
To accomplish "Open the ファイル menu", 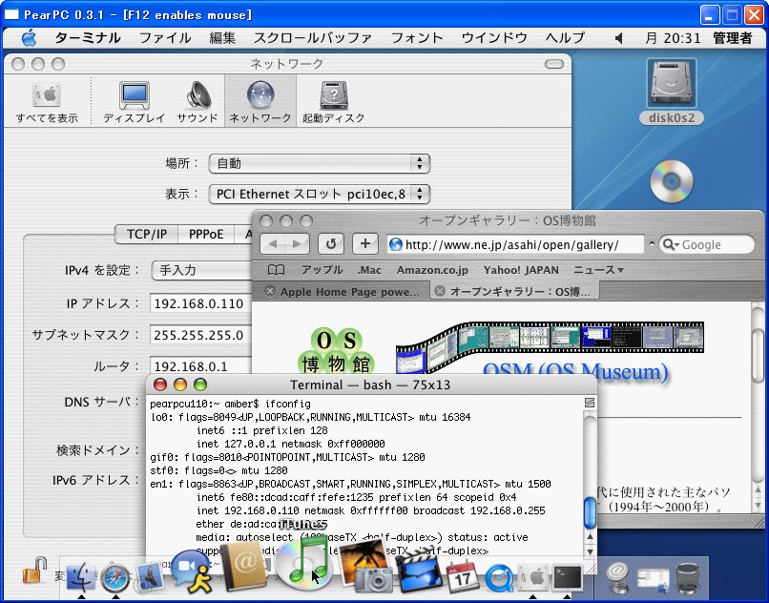I will click(165, 38).
